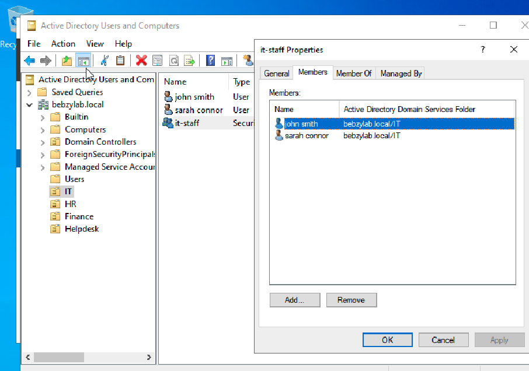529x371 pixels.
Task: Click john smith icon in Members list
Action: point(279,124)
